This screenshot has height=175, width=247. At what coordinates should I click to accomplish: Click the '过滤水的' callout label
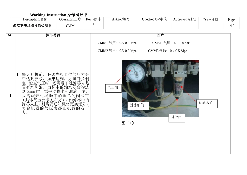click(x=207, y=104)
